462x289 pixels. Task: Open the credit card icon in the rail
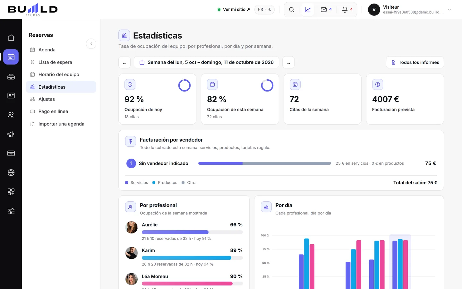pos(11,153)
